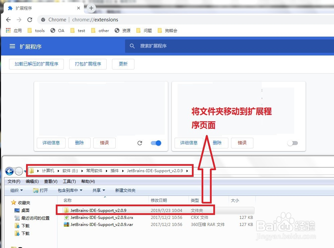Viewport: 334px width, 248px height.
Task: Click 打开 in the Explorer toolbar
Action: pos(40,190)
